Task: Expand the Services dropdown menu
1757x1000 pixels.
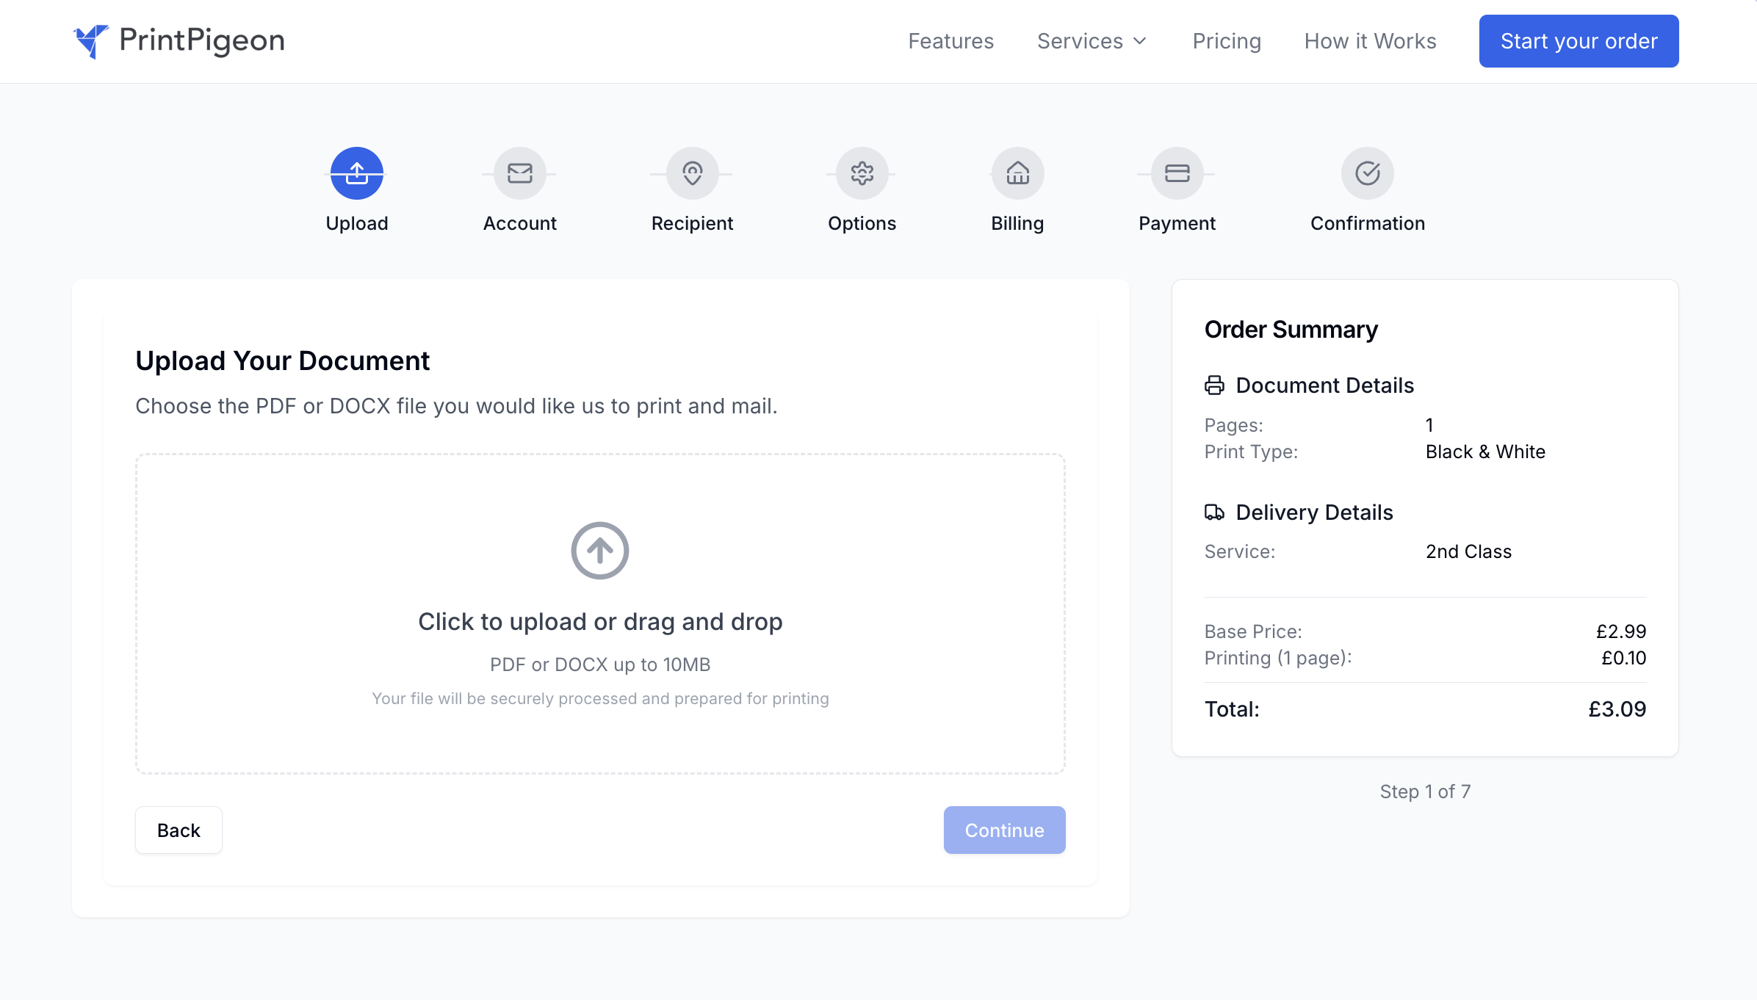Action: 1092,41
